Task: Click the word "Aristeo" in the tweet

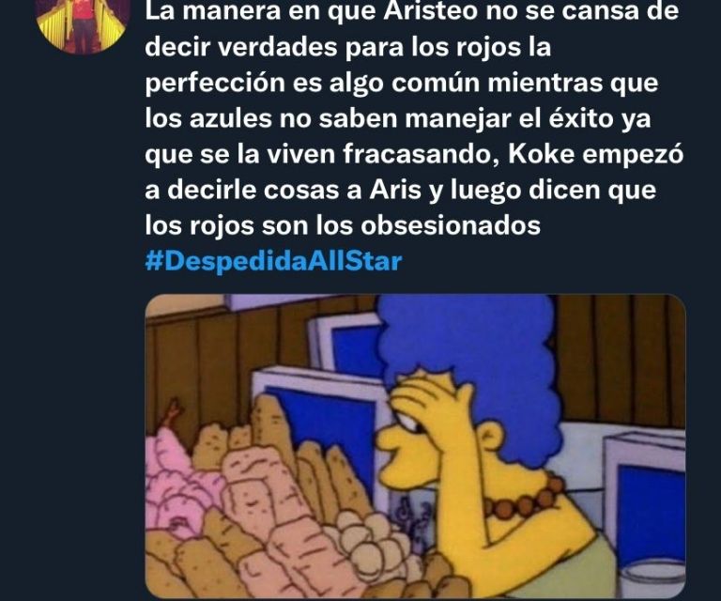Action: 430,11
